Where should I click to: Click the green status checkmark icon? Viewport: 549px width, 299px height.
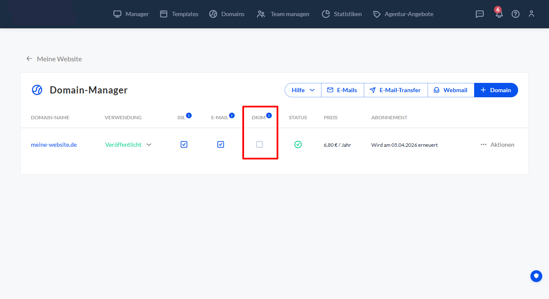tap(298, 145)
